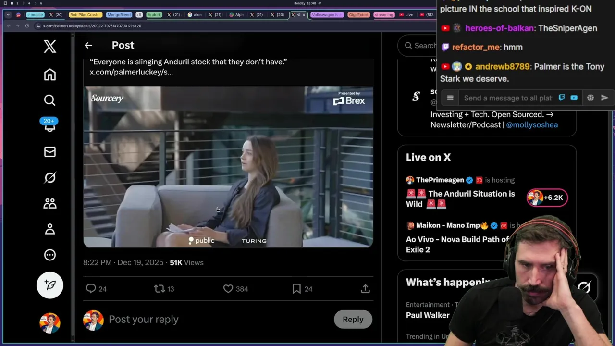Open the More circle menu icon
615x346 pixels.
[x=50, y=255]
